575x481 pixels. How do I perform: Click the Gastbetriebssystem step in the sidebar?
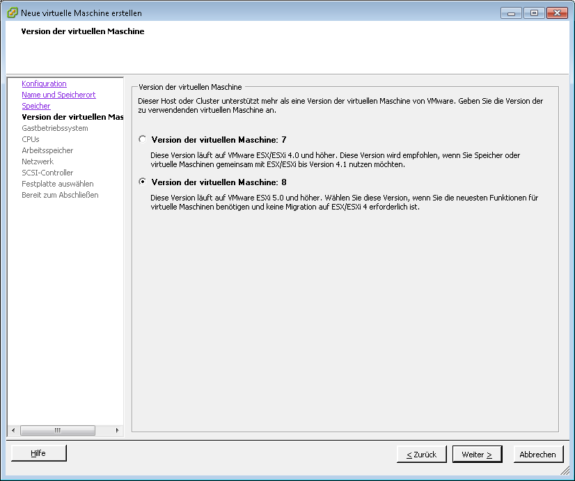pyautogui.click(x=55, y=128)
